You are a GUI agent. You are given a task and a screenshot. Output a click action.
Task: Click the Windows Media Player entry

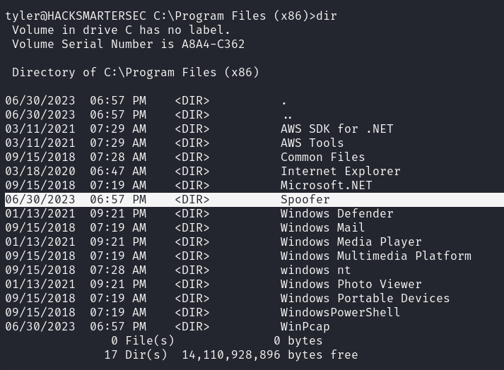[351, 241]
